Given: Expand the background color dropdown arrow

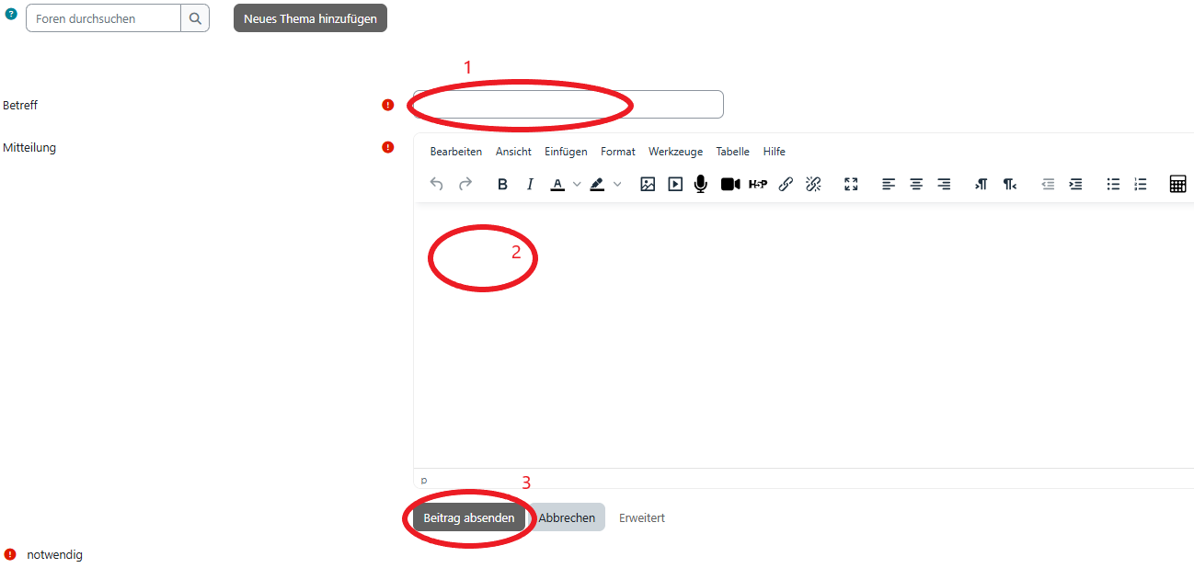Looking at the screenshot, I should (x=617, y=184).
